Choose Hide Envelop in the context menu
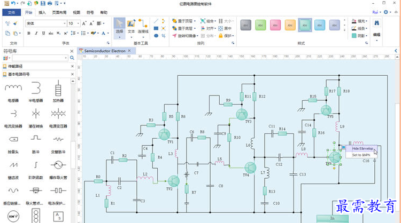Viewport: 401px width, 223px height. tap(363, 148)
